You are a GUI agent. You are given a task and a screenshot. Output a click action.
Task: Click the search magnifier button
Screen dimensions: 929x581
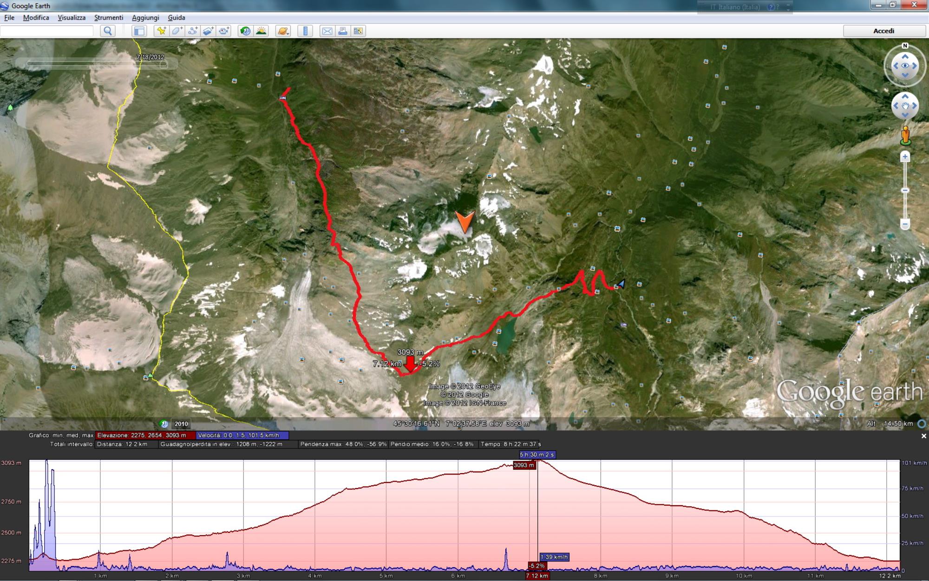(108, 31)
